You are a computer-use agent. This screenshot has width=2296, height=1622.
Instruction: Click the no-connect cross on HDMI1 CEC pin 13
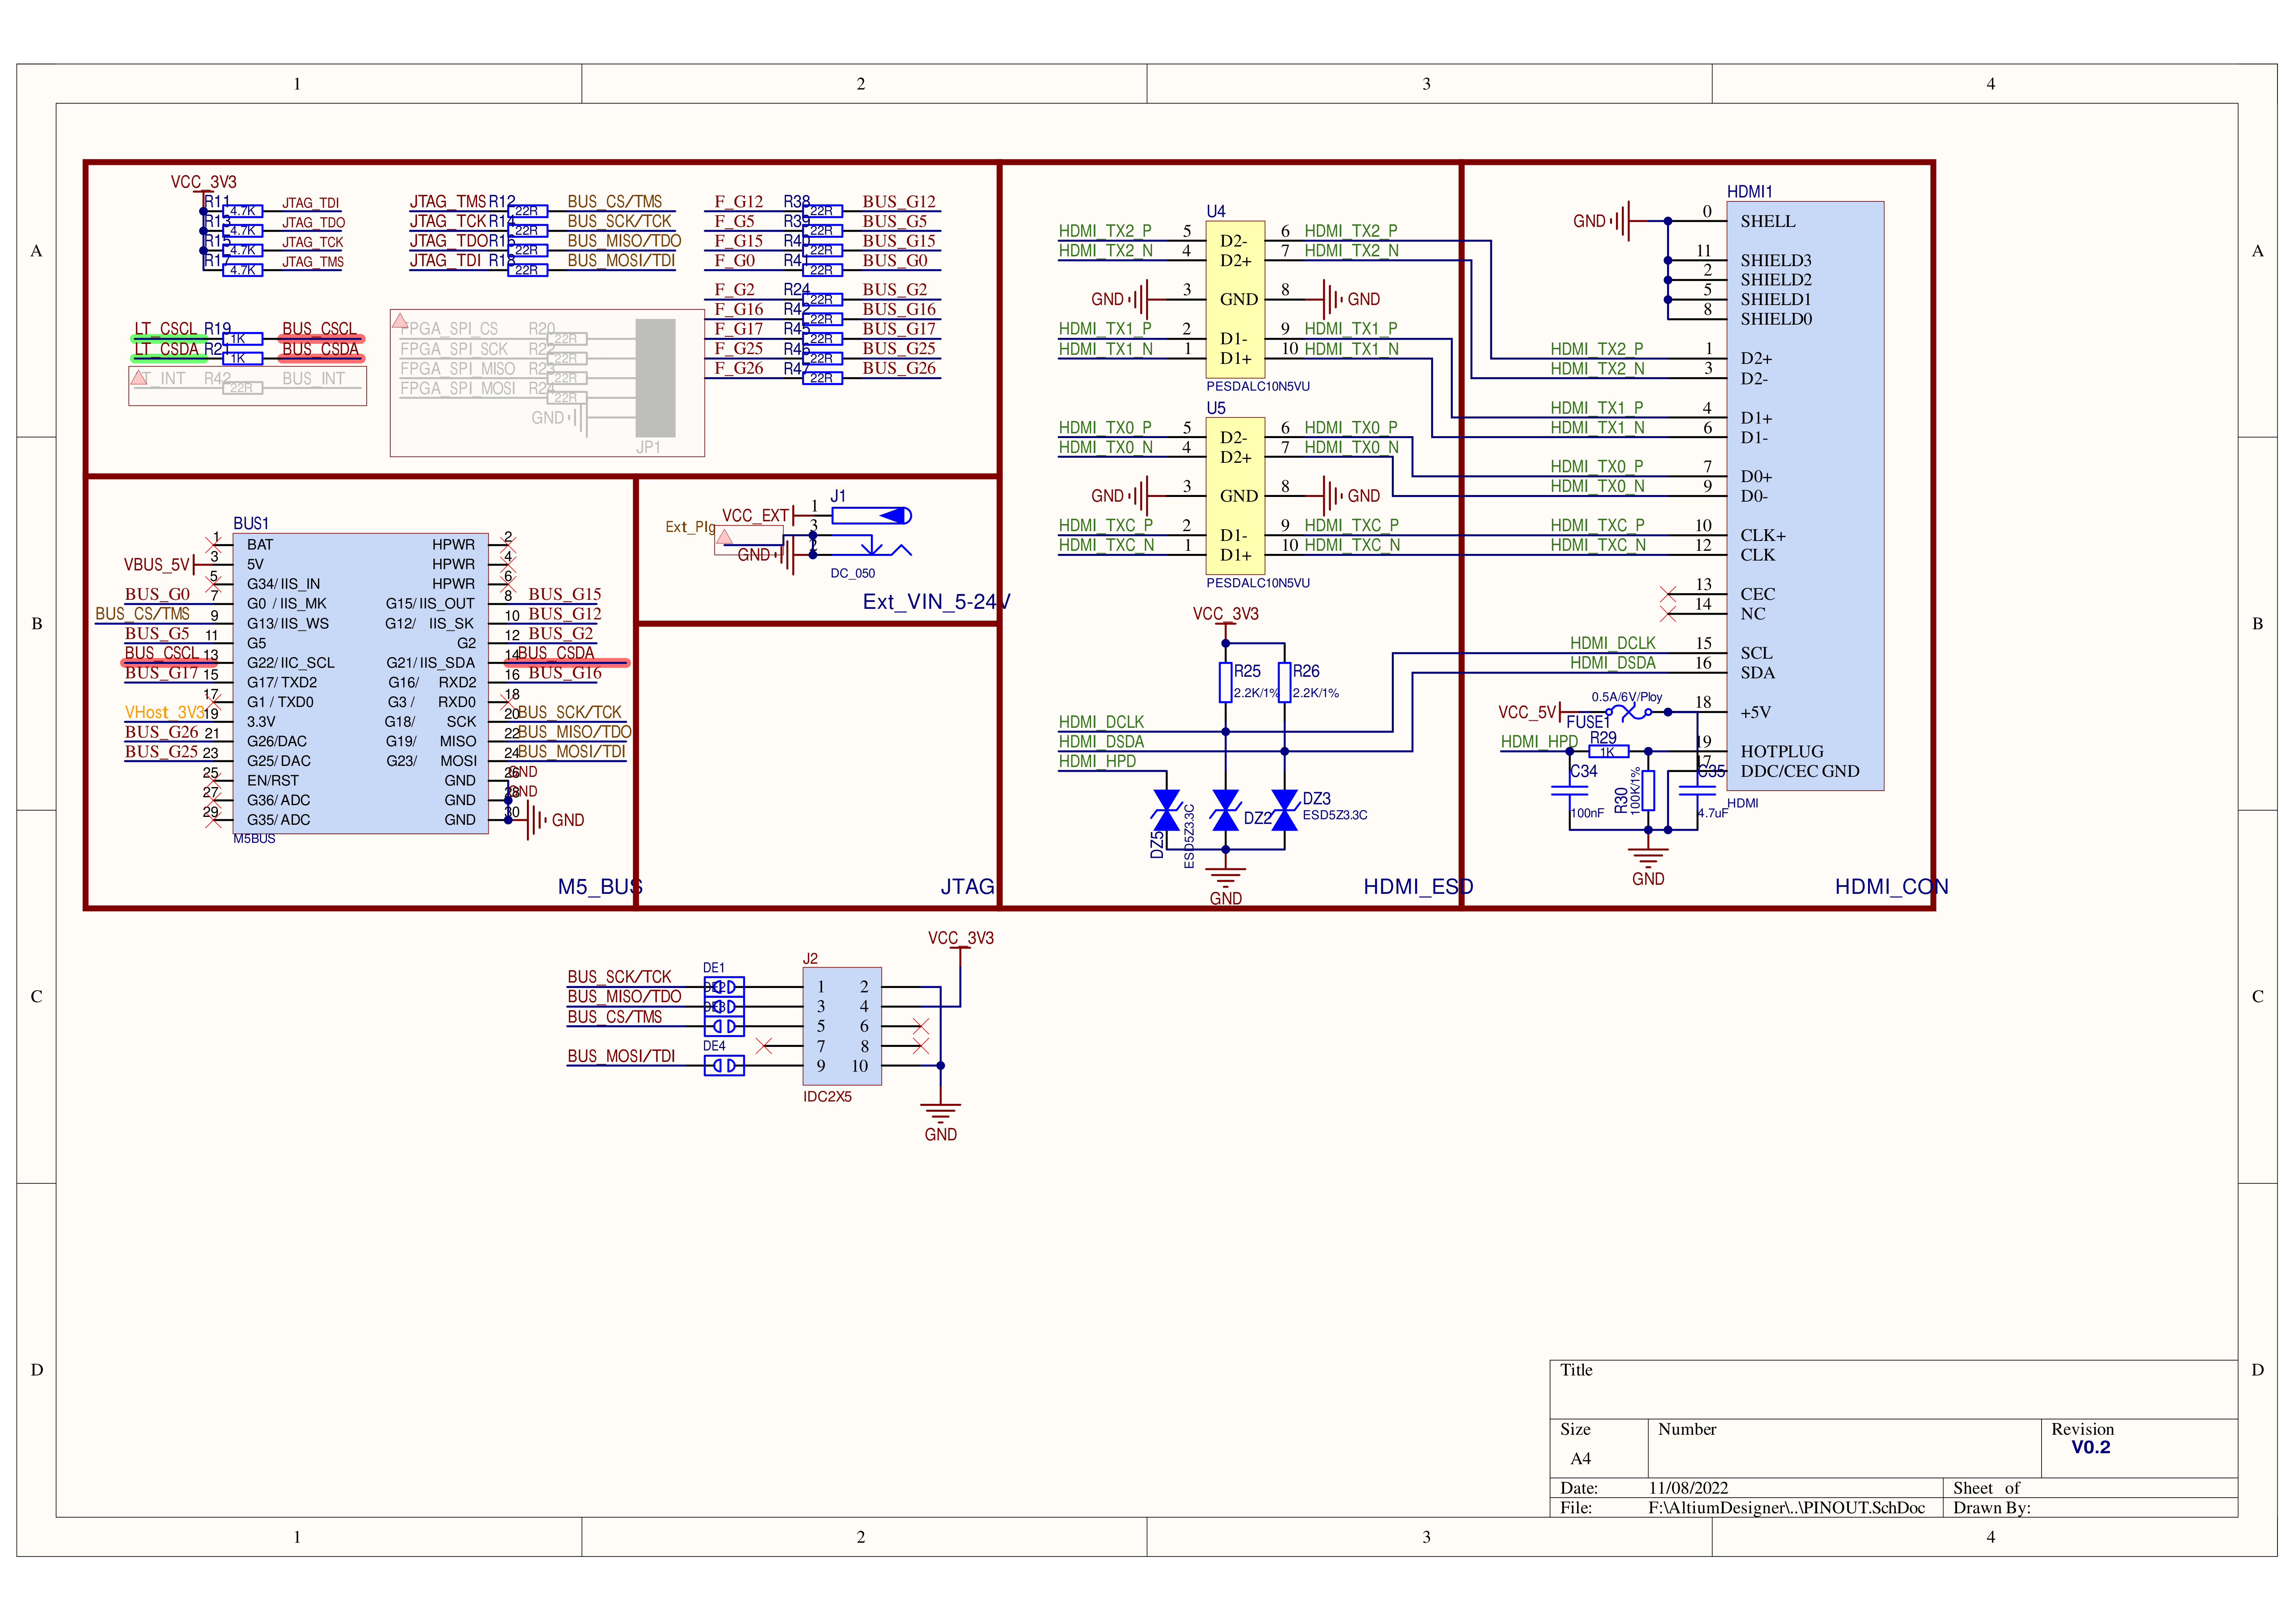1667,594
